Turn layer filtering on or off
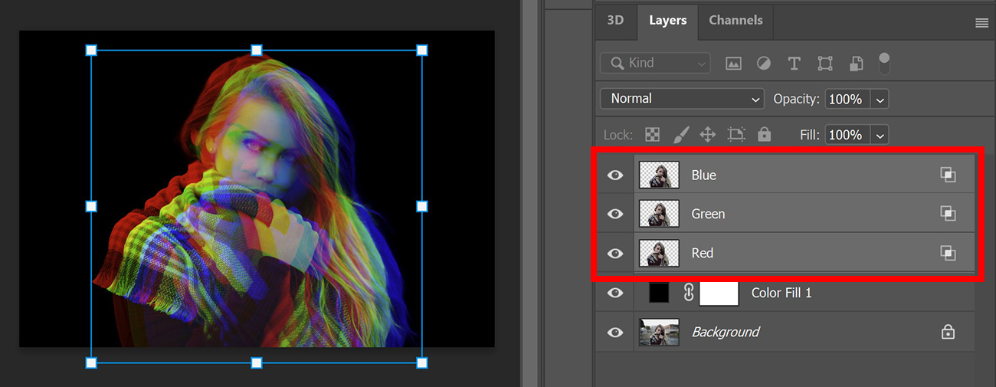The image size is (996, 387). [x=884, y=61]
